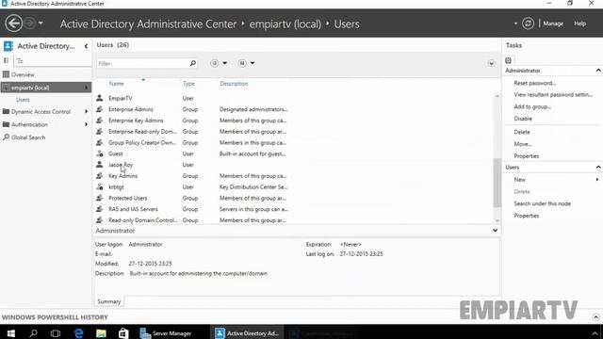Open Global Search in navigation
This screenshot has width=603, height=339.
click(28, 137)
